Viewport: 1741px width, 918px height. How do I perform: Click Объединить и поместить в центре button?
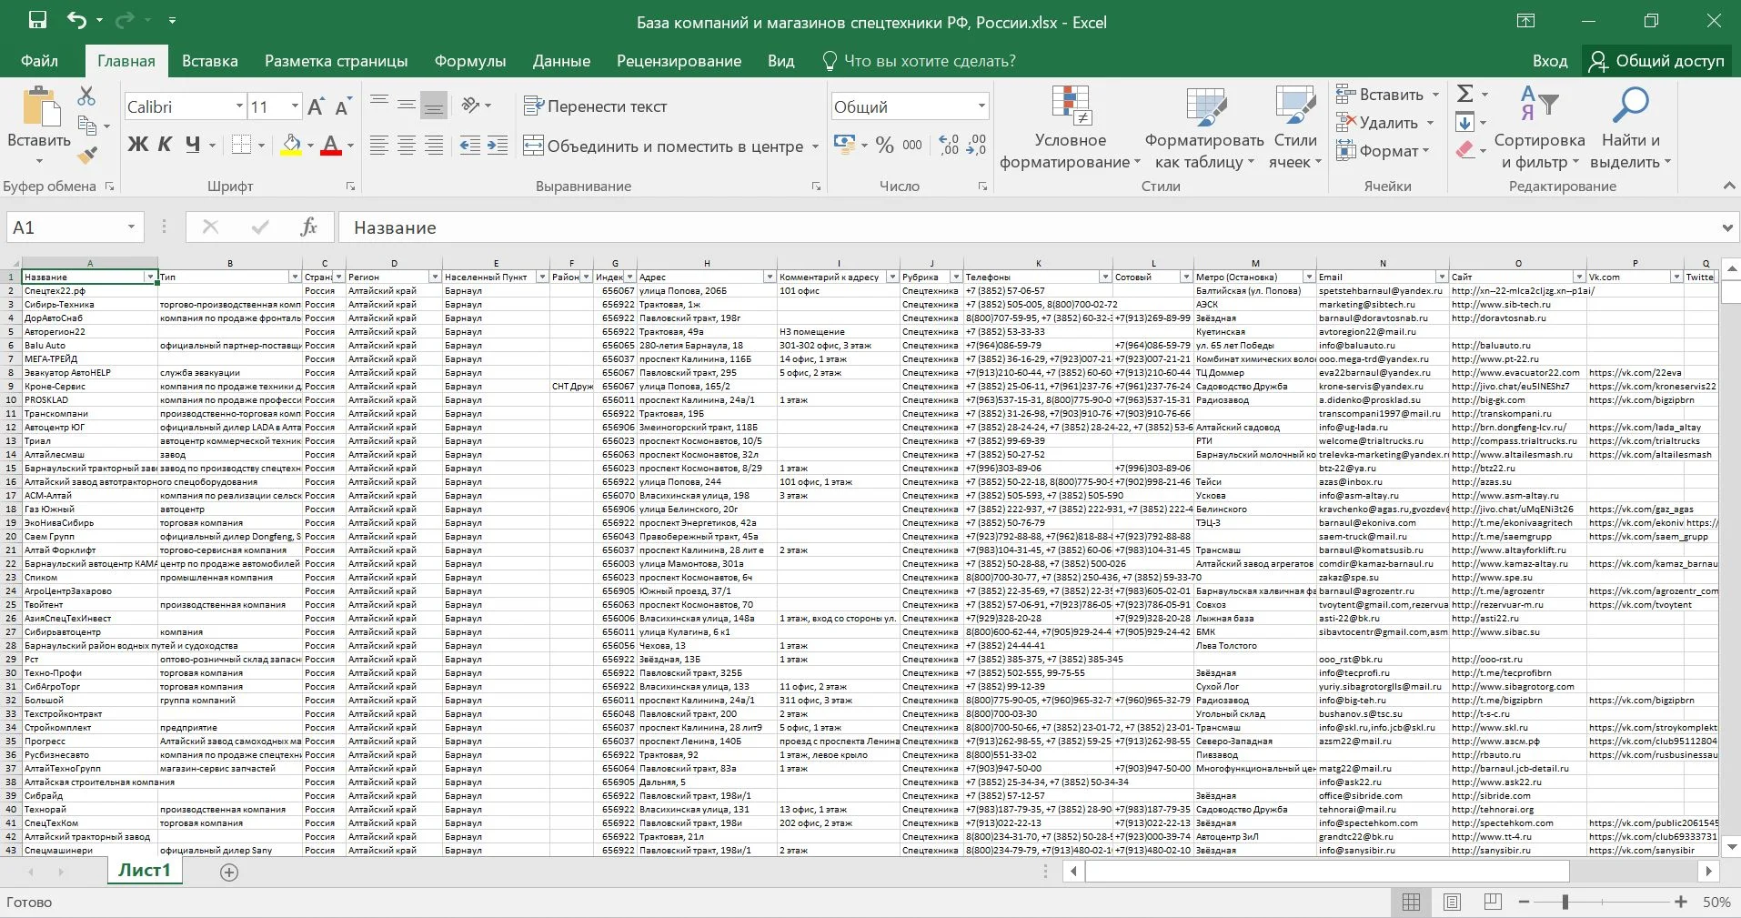pos(663,146)
